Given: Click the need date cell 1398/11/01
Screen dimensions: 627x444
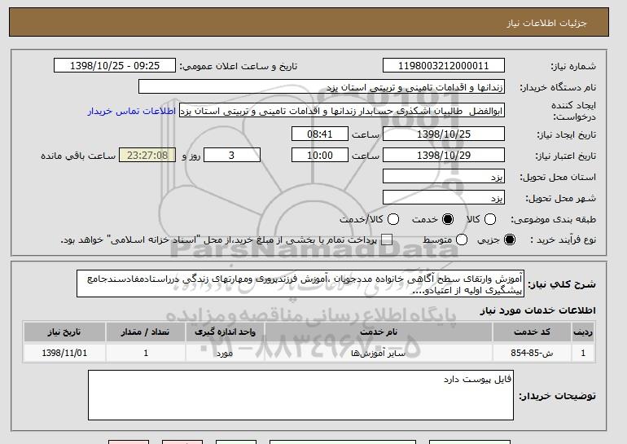Looking at the screenshot, I should pyautogui.click(x=64, y=354).
